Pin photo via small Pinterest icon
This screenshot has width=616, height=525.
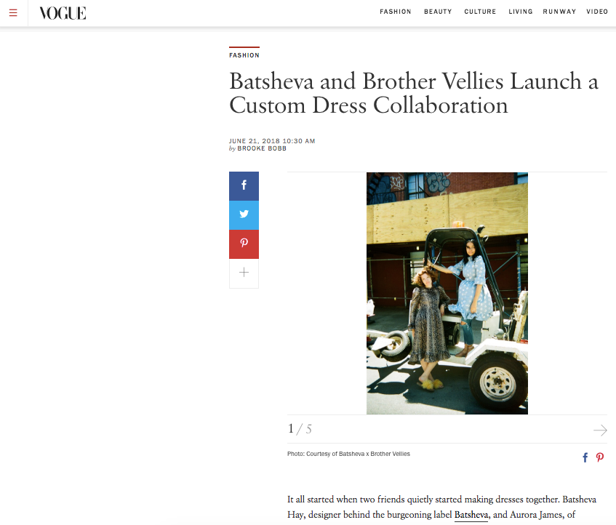click(599, 457)
